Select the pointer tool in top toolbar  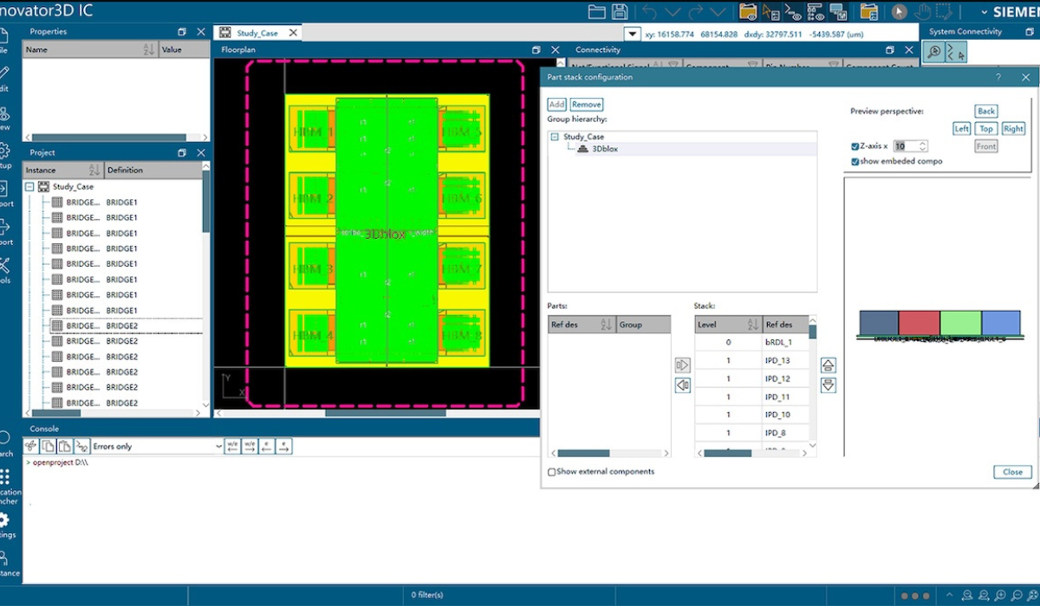point(900,11)
